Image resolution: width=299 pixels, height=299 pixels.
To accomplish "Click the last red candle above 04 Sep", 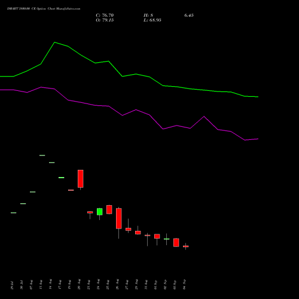I will [x=186, y=246].
